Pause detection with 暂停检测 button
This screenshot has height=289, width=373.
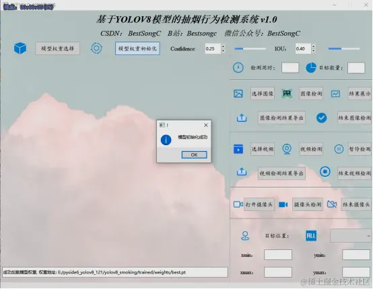[360, 149]
